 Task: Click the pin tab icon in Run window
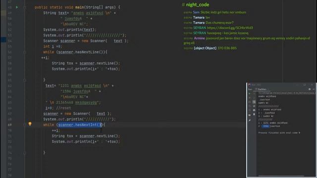tap(250, 120)
